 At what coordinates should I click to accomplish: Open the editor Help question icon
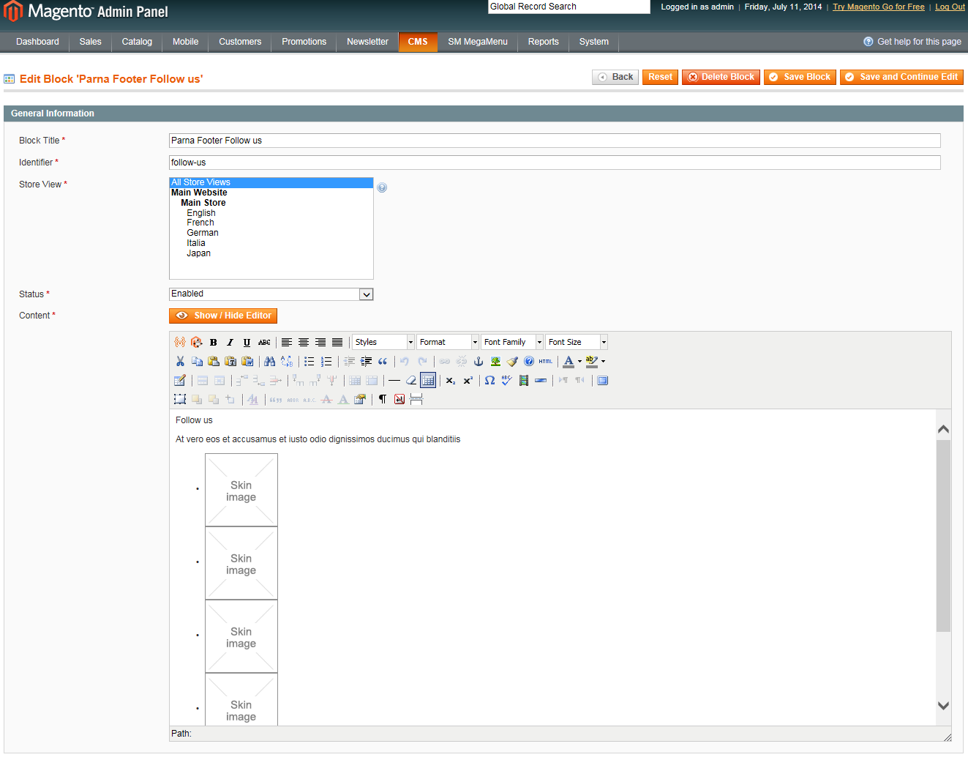(x=529, y=361)
